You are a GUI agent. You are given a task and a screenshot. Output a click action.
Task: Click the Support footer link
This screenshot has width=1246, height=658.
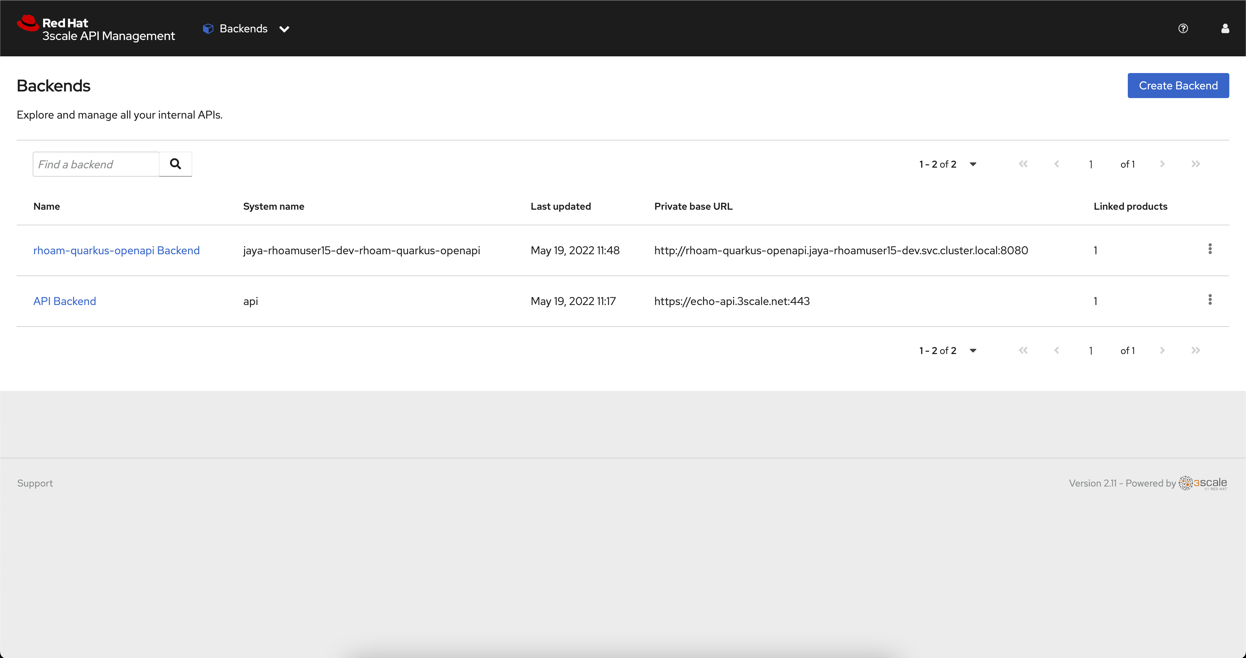pyautogui.click(x=35, y=483)
